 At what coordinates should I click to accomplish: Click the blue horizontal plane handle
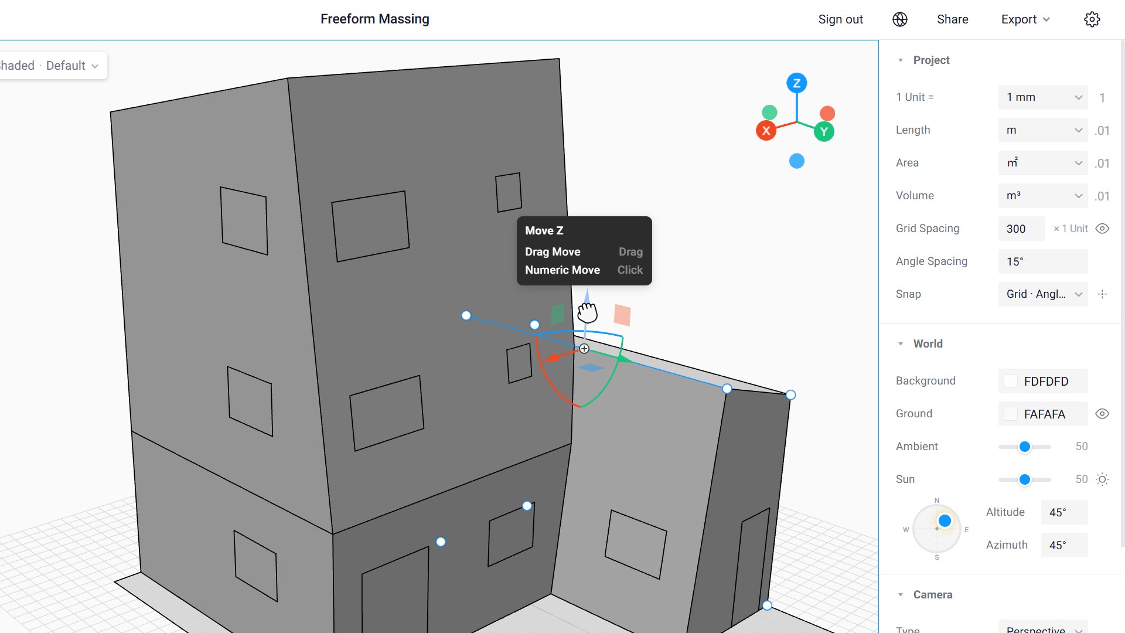pyautogui.click(x=591, y=367)
